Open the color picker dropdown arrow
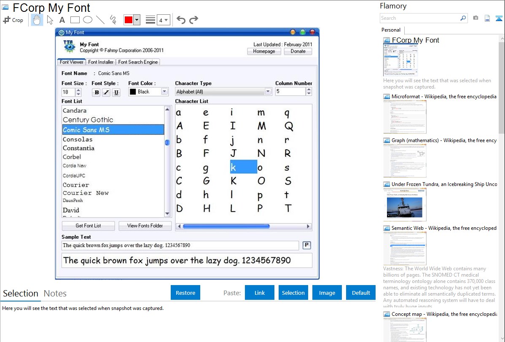This screenshot has width=505, height=342. (x=137, y=20)
